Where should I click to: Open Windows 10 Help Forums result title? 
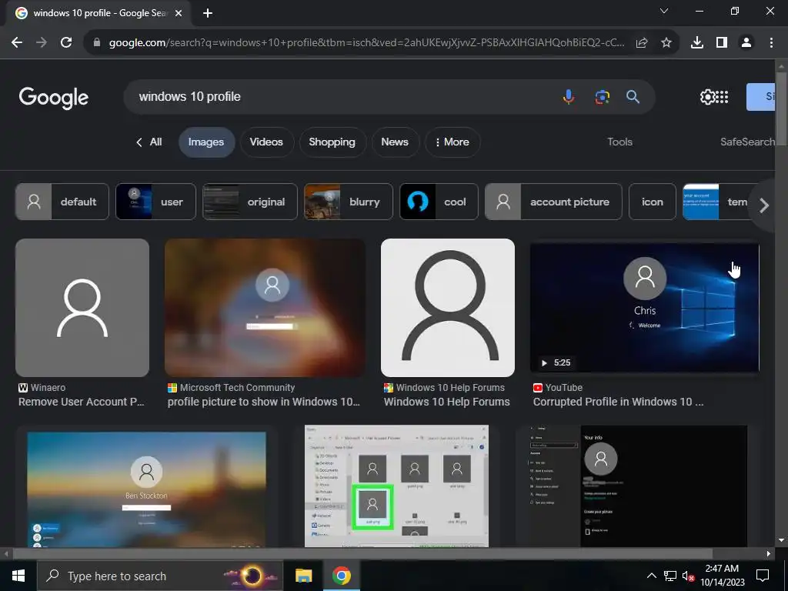click(447, 402)
